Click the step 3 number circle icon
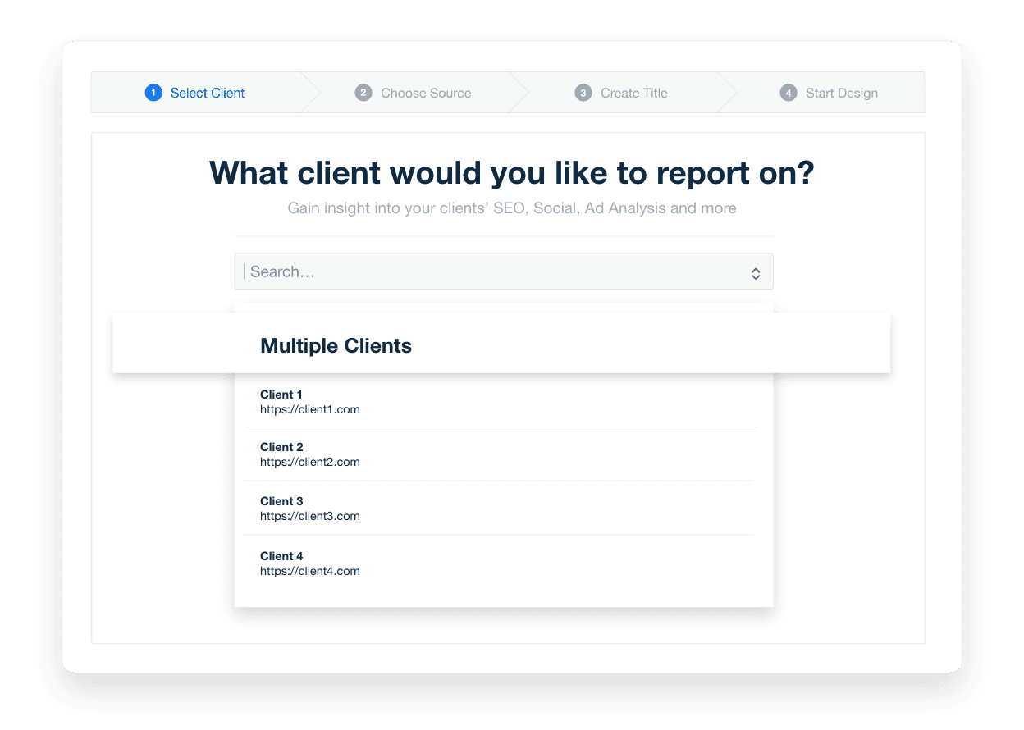The height and width of the screenshot is (730, 1024). 583,93
